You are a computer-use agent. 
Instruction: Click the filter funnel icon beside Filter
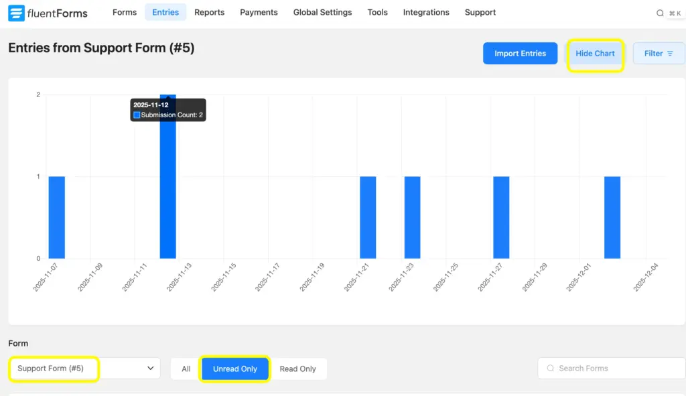(x=670, y=53)
